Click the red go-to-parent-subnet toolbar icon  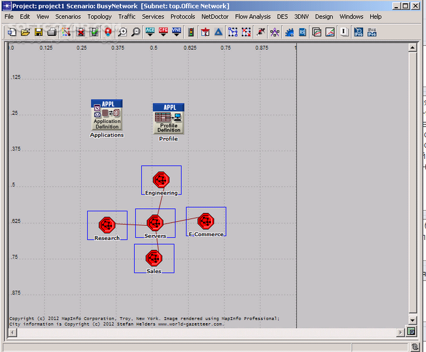pos(108,32)
